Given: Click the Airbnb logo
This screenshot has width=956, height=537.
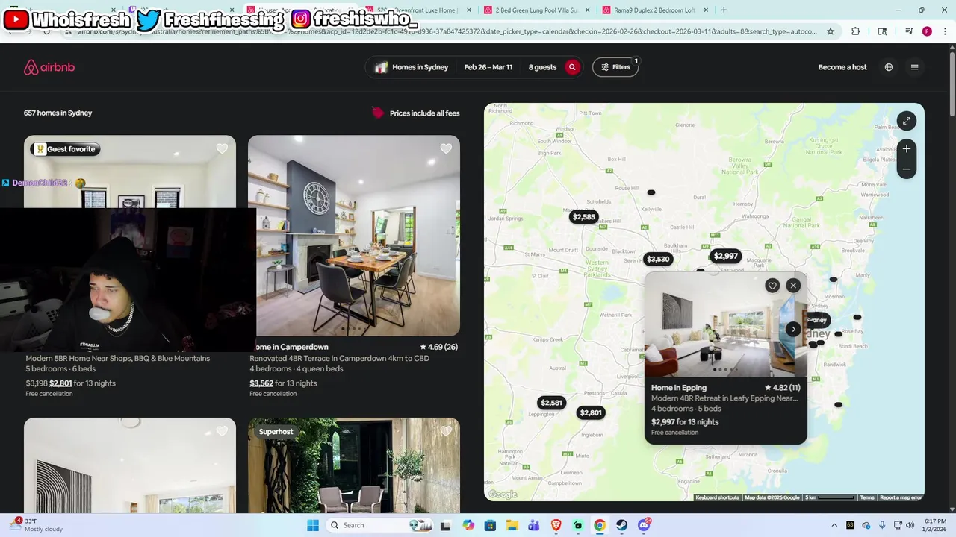Looking at the screenshot, I should coord(49,67).
